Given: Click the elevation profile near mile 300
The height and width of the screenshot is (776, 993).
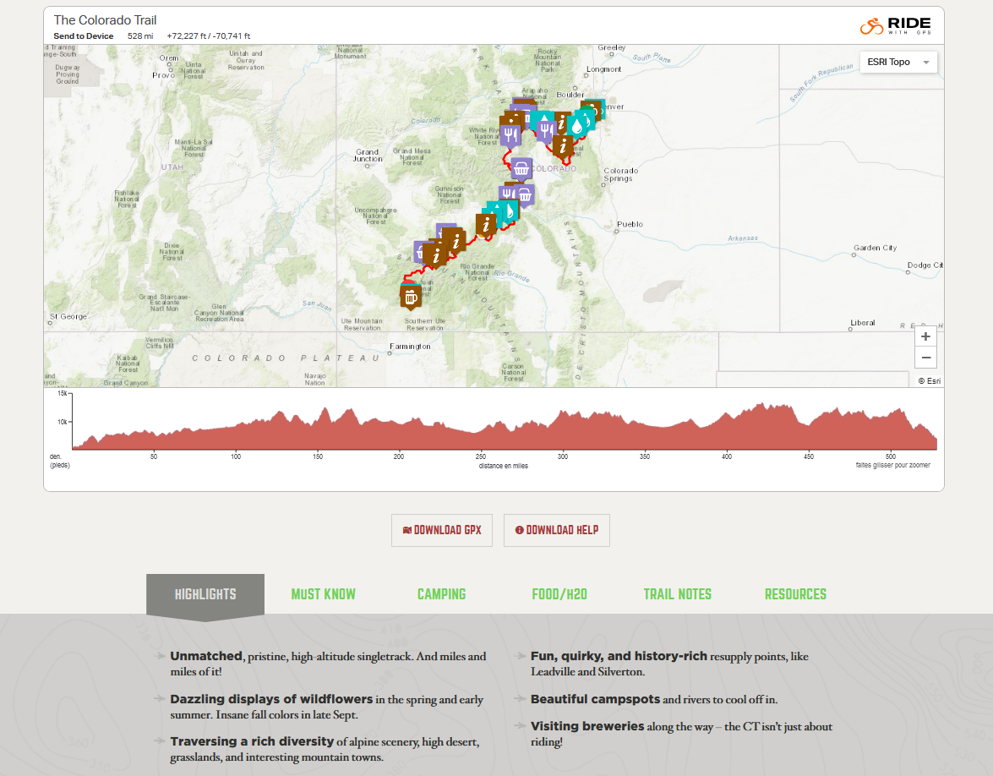Looking at the screenshot, I should (563, 431).
